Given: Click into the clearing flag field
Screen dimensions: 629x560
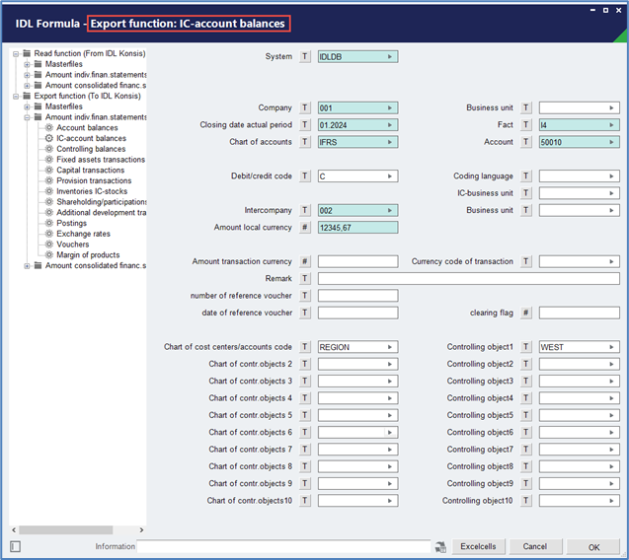Looking at the screenshot, I should (x=580, y=313).
